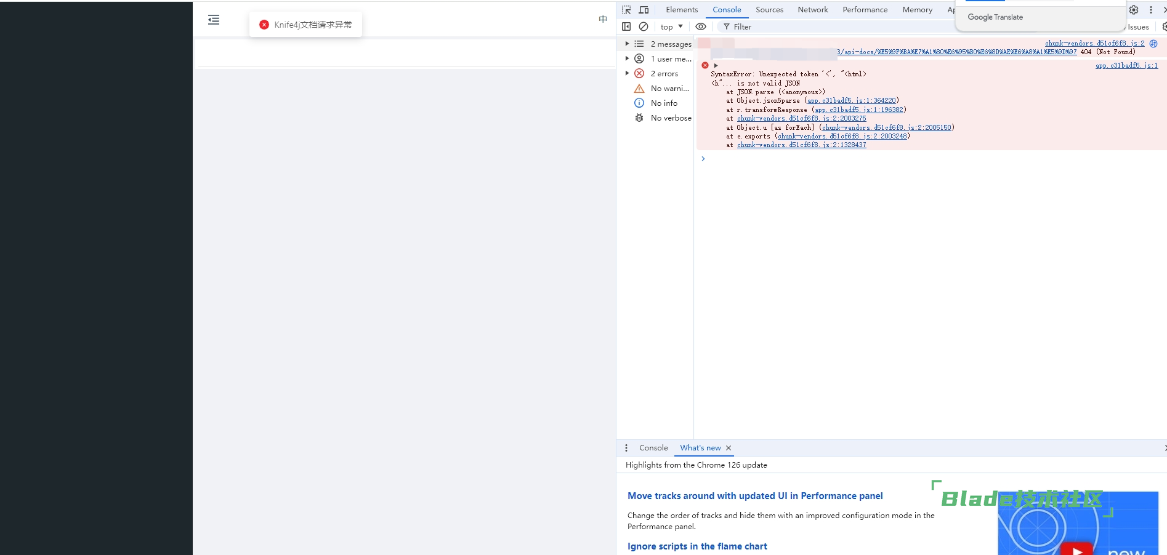Open app.c31badf5.js:1:364220 stack link
The width and height of the screenshot is (1167, 555).
pos(852,100)
